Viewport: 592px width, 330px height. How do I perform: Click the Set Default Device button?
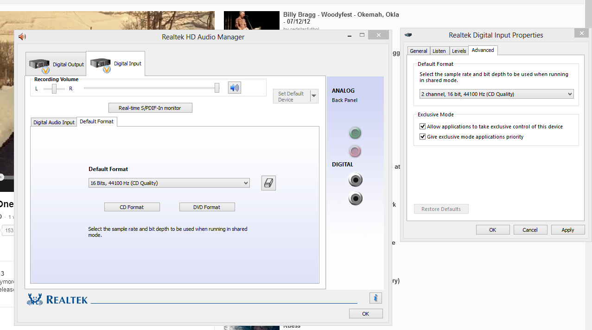click(292, 96)
